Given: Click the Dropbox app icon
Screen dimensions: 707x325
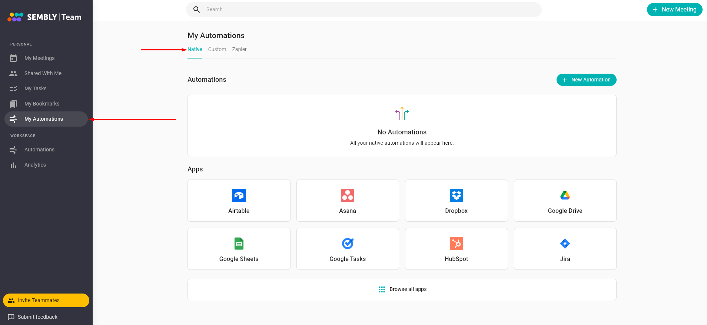Looking at the screenshot, I should [x=457, y=195].
